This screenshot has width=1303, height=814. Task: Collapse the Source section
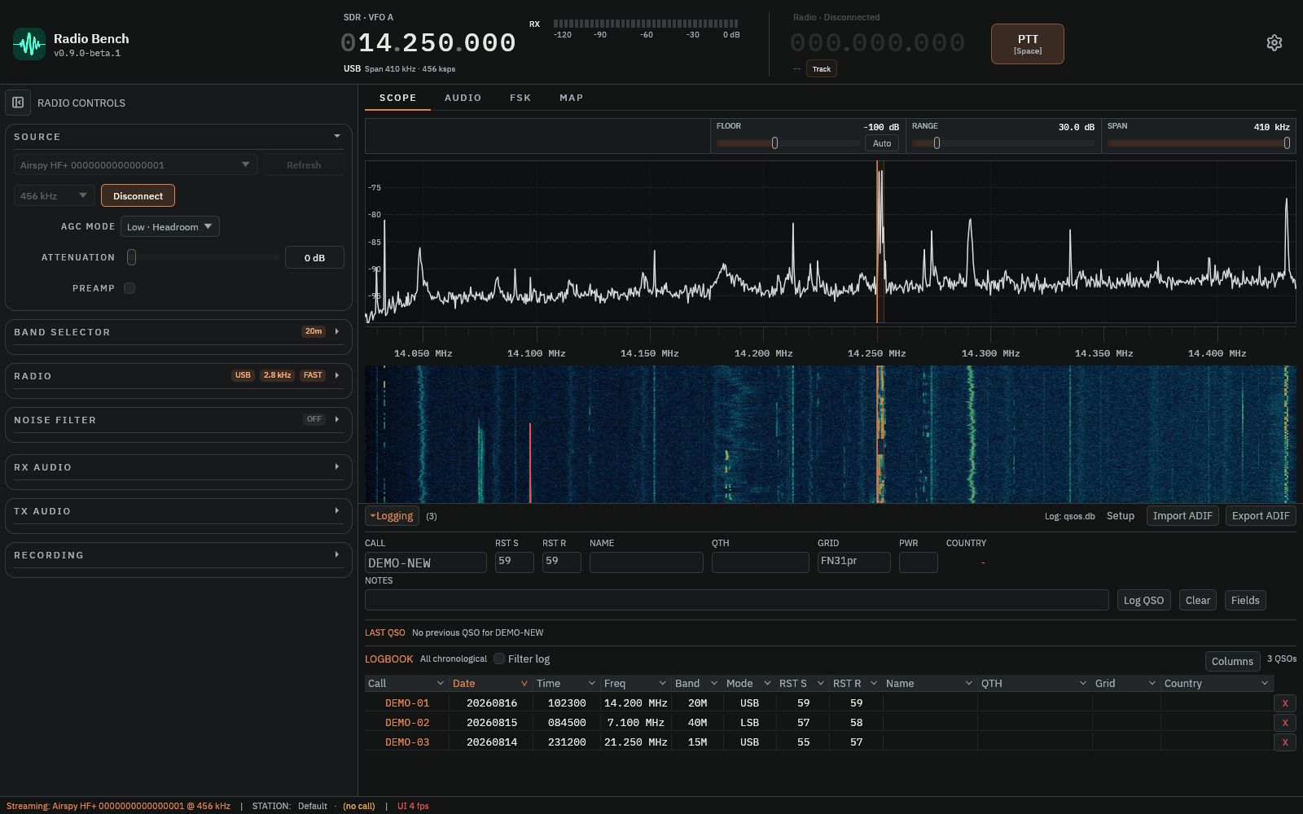(337, 136)
